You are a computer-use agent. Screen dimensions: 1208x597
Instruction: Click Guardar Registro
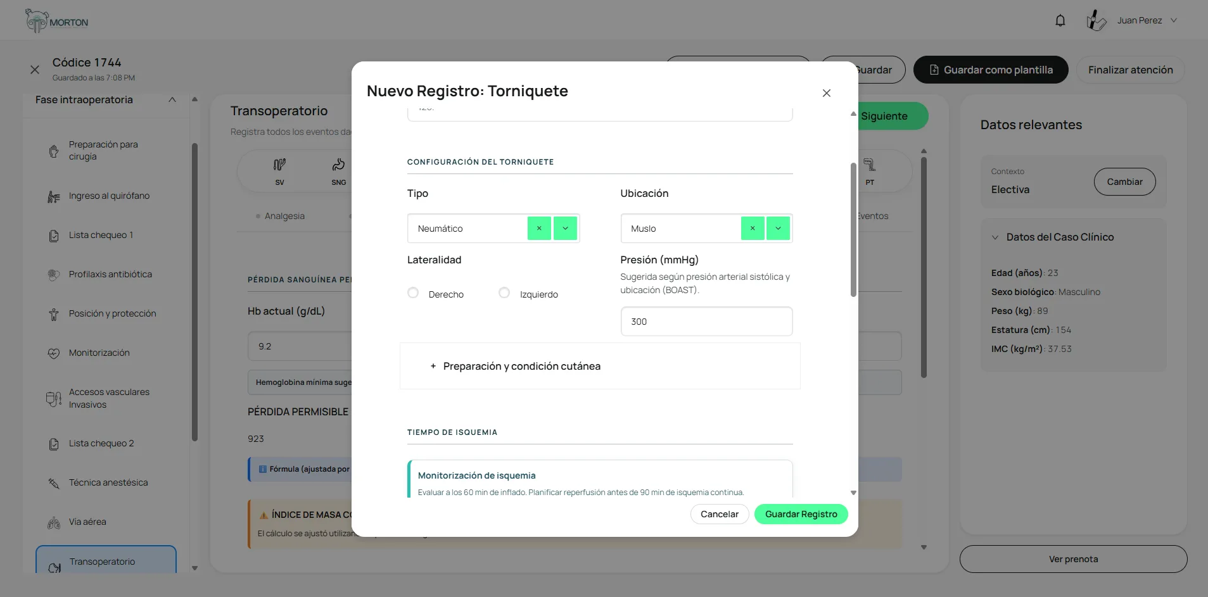click(x=801, y=514)
